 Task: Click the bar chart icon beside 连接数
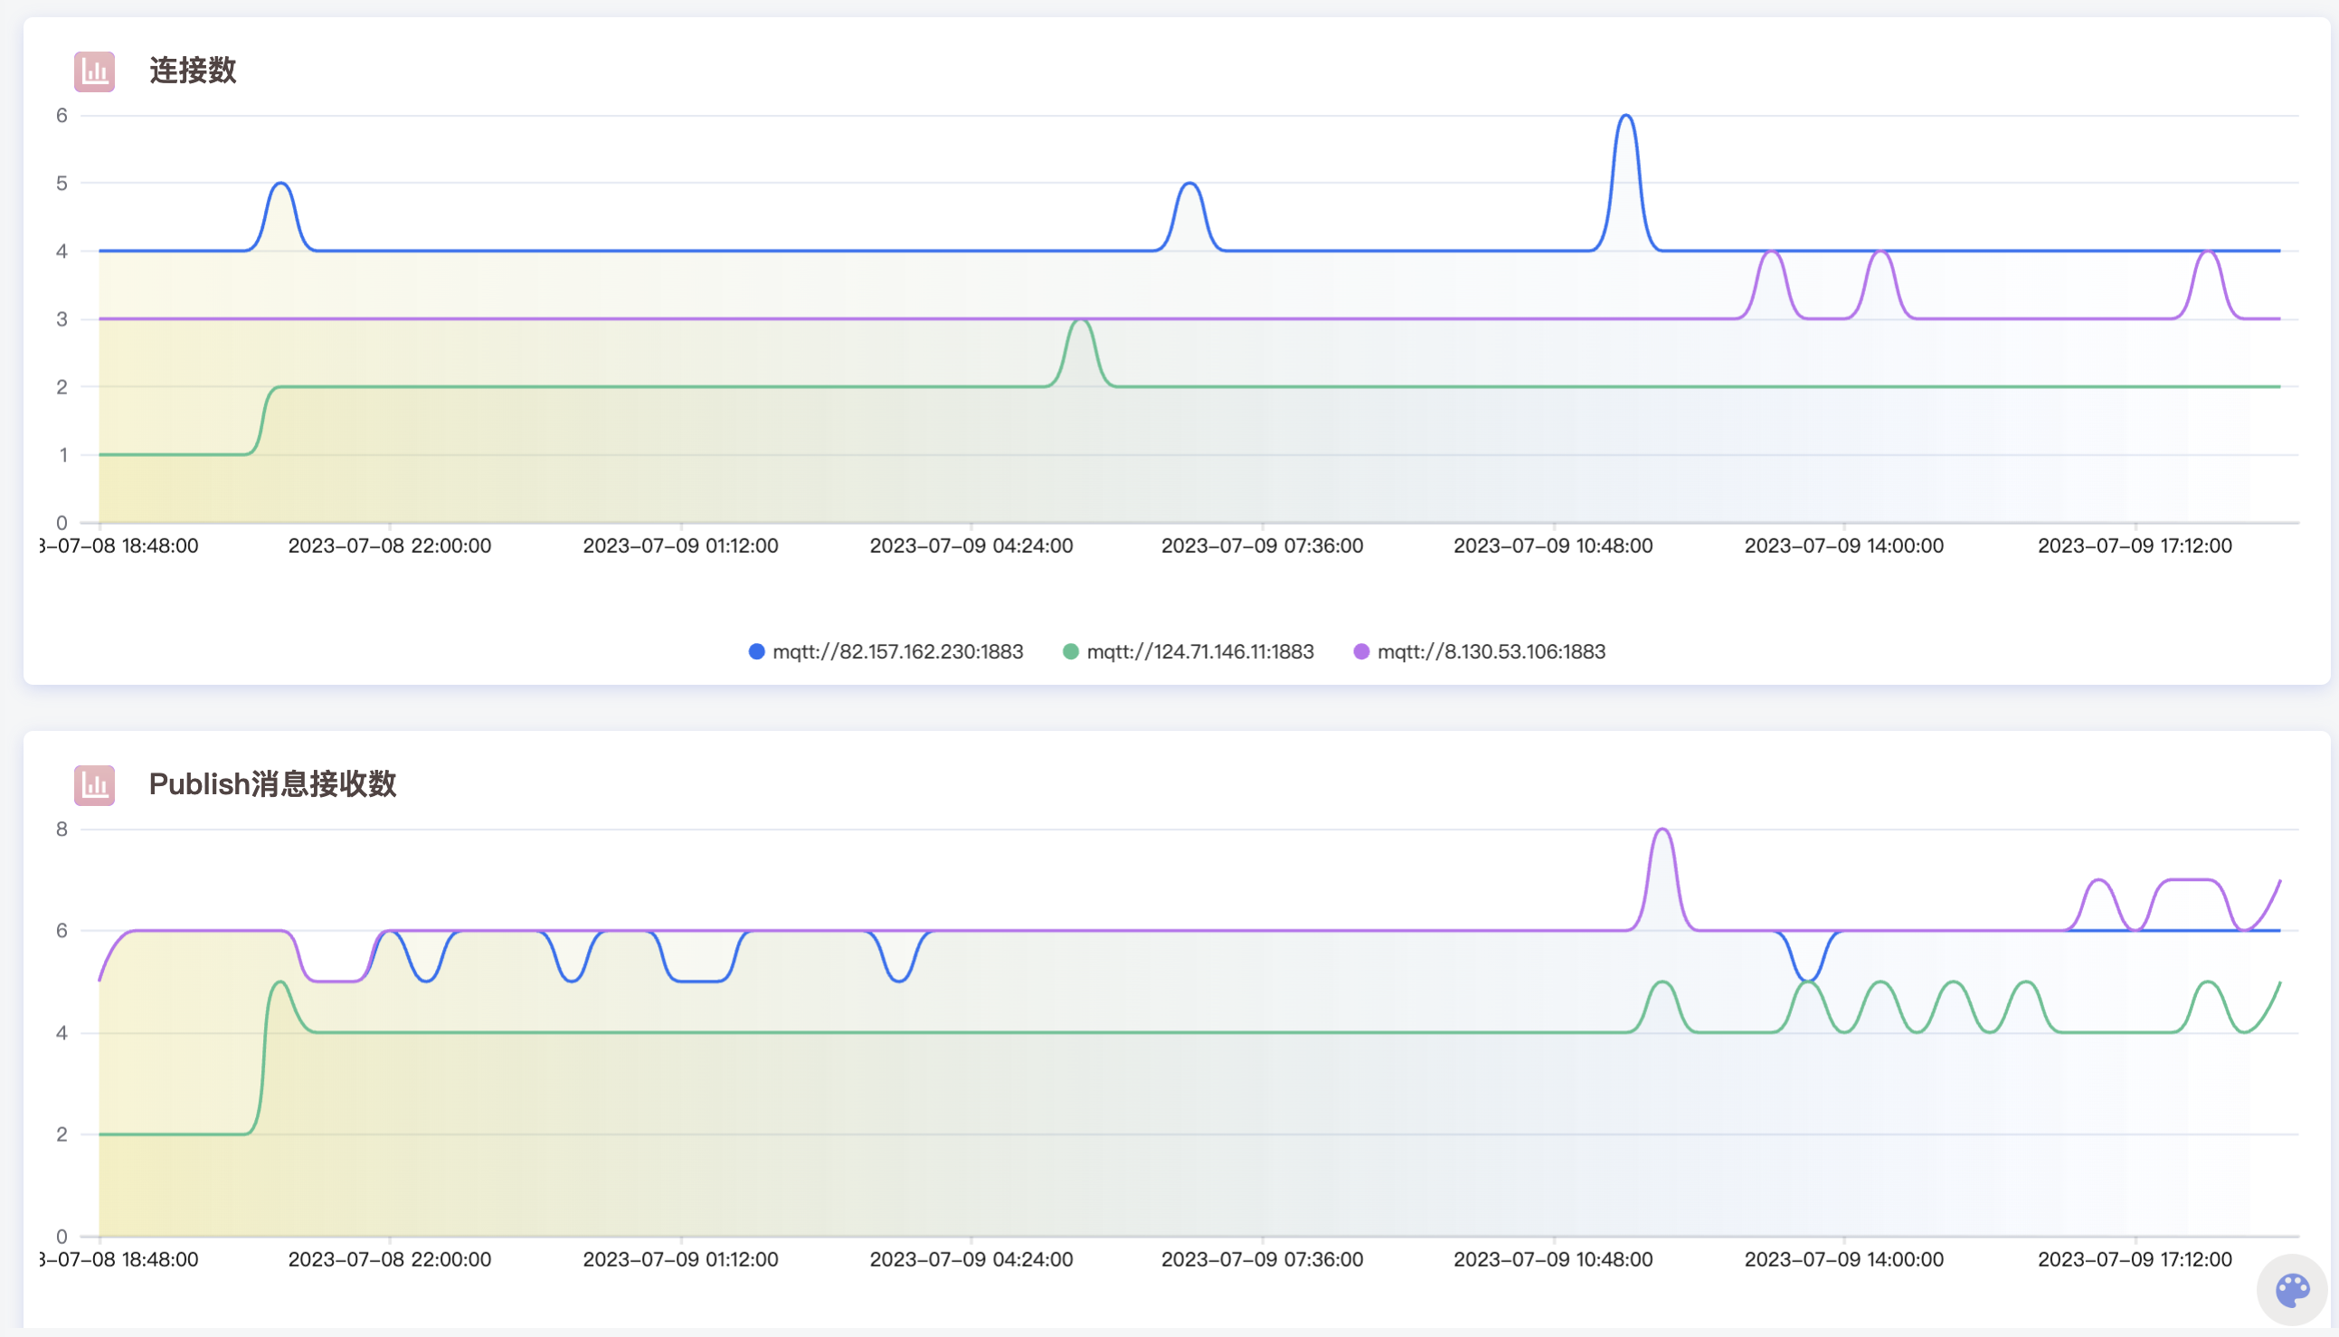coord(95,71)
